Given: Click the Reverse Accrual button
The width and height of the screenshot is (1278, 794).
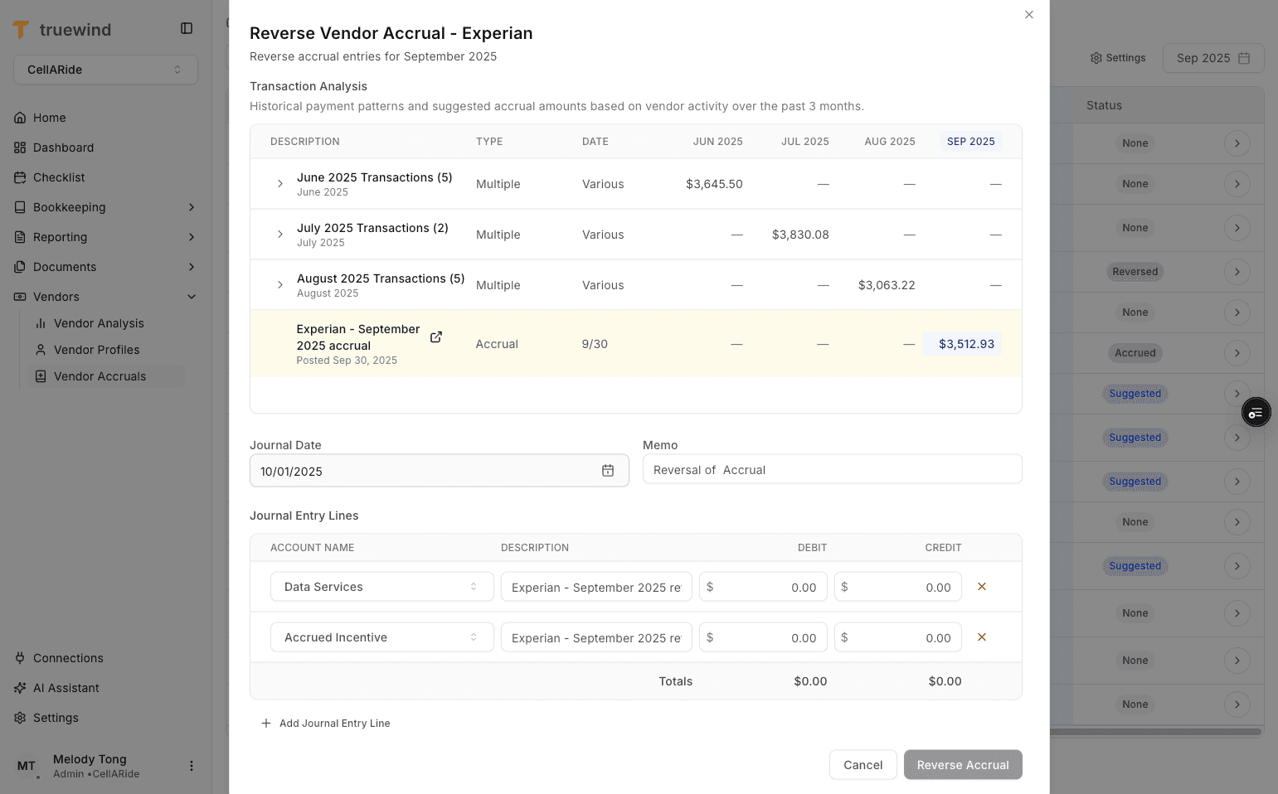Looking at the screenshot, I should [x=963, y=765].
